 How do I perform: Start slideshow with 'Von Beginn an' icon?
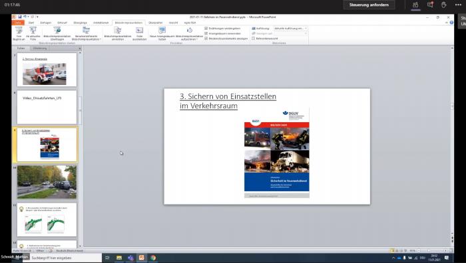[19, 33]
